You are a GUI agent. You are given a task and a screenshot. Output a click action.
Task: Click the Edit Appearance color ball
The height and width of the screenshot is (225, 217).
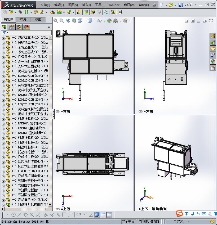pos(109,21)
